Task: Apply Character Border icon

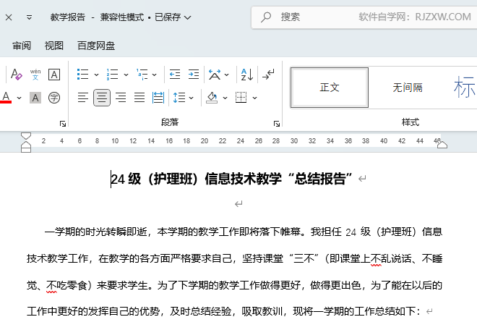Action: point(54,75)
